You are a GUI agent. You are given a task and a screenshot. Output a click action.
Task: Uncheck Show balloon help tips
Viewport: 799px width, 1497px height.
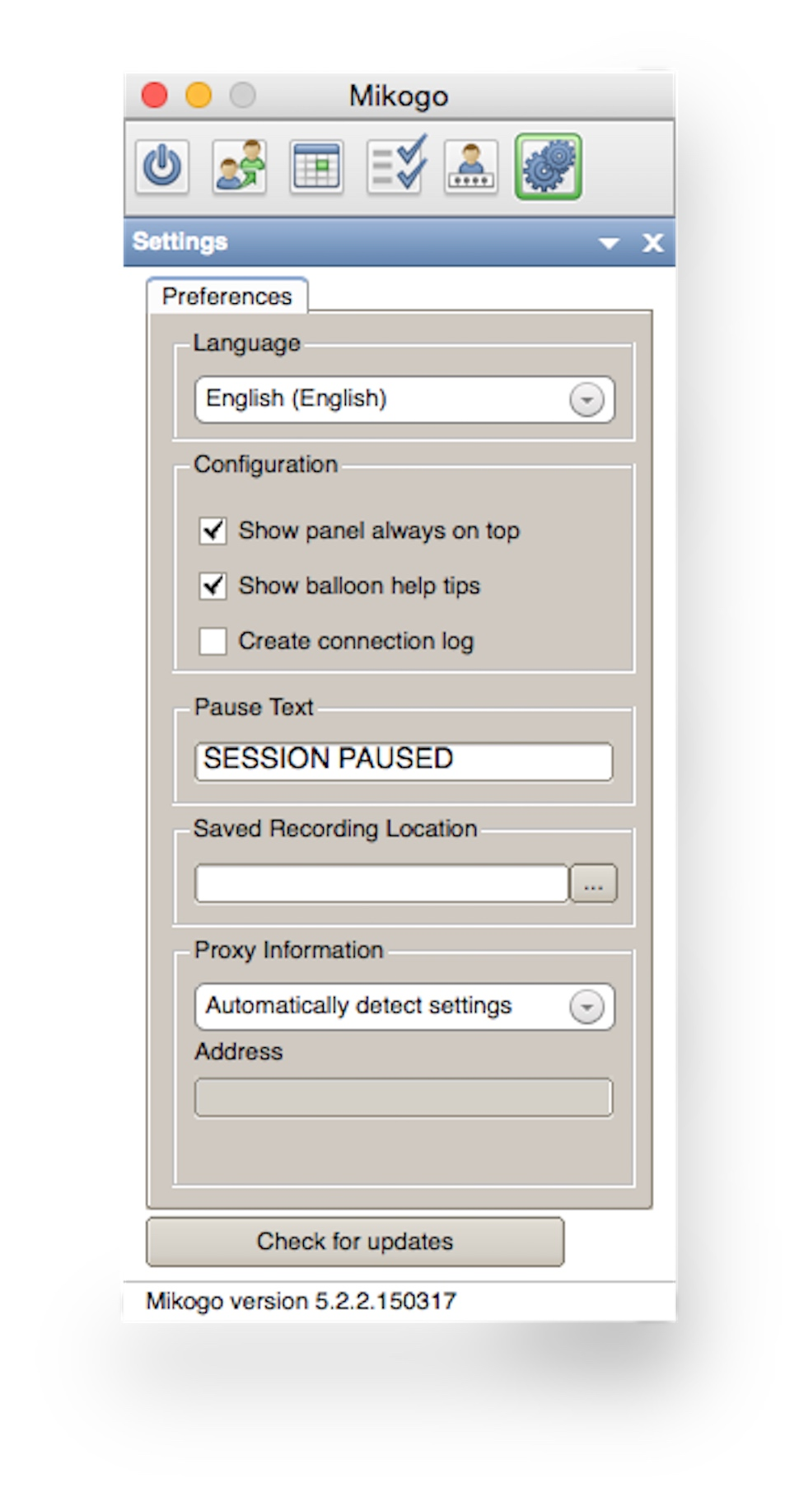[x=213, y=586]
